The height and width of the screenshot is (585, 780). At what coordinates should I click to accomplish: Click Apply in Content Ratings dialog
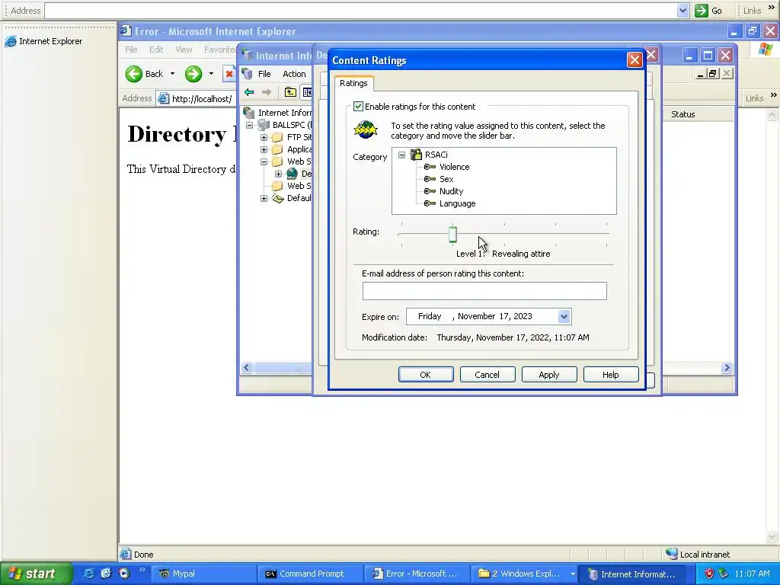[x=549, y=375]
